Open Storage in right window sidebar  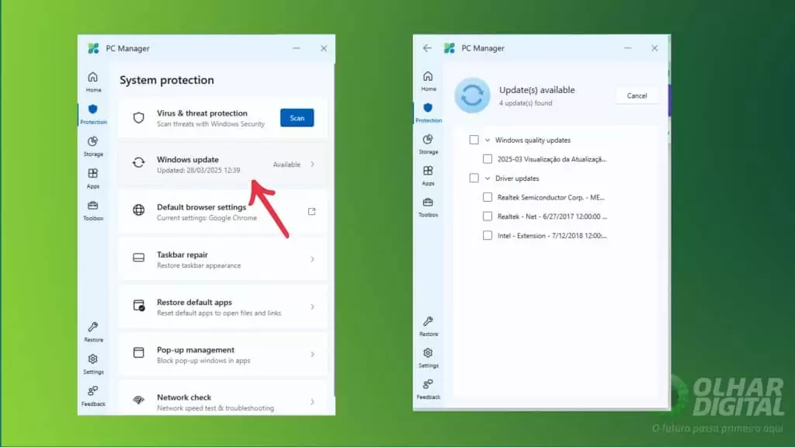coord(429,144)
